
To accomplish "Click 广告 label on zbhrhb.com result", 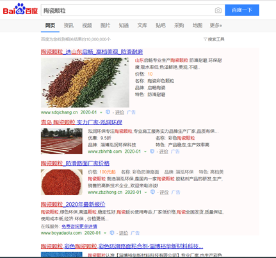I will click(x=175, y=151).
